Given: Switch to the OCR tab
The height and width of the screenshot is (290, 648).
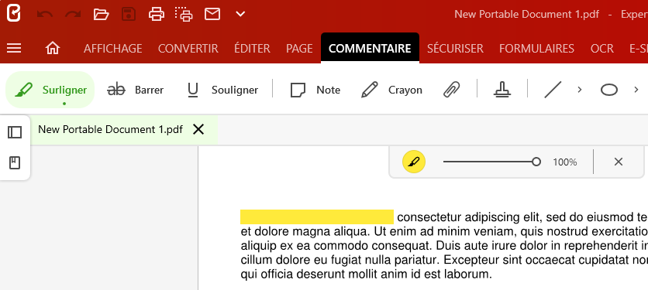Looking at the screenshot, I should 602,48.
